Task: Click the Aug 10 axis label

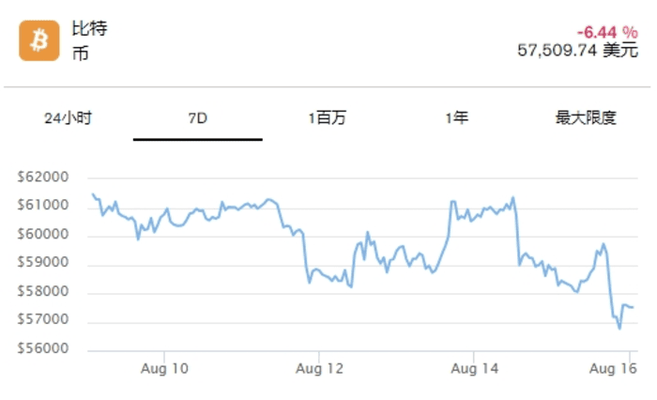Action: (x=164, y=369)
